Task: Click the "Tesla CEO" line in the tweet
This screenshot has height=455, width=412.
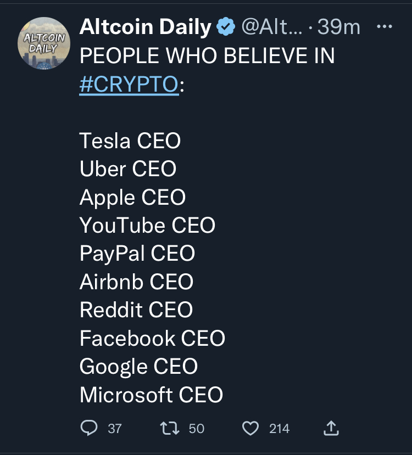Action: [x=130, y=141]
